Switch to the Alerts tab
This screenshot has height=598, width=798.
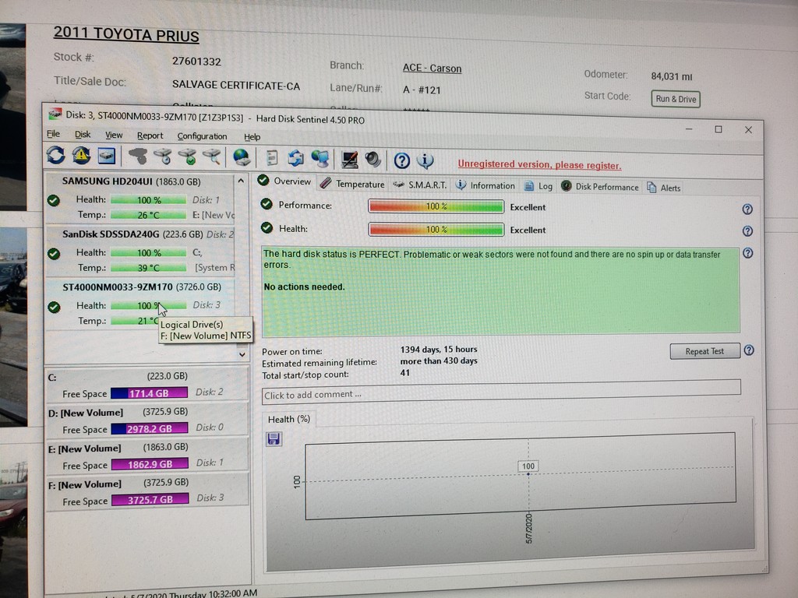point(664,188)
